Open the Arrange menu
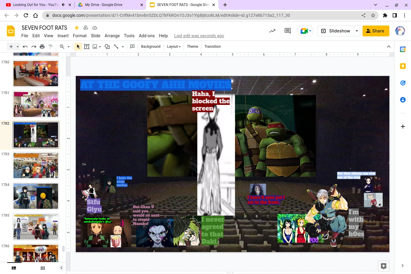This screenshot has height=274, width=411. click(x=112, y=36)
